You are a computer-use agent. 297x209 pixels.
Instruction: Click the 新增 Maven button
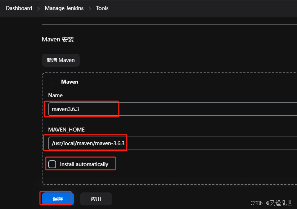tap(61, 60)
